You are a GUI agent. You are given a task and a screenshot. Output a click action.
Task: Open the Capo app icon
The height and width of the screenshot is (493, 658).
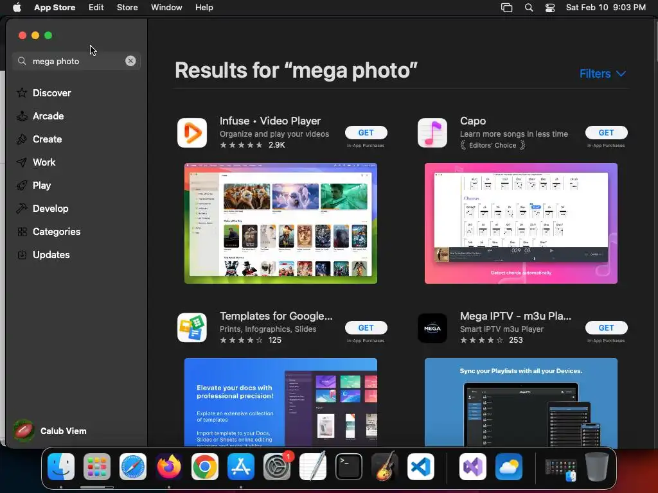tap(432, 133)
